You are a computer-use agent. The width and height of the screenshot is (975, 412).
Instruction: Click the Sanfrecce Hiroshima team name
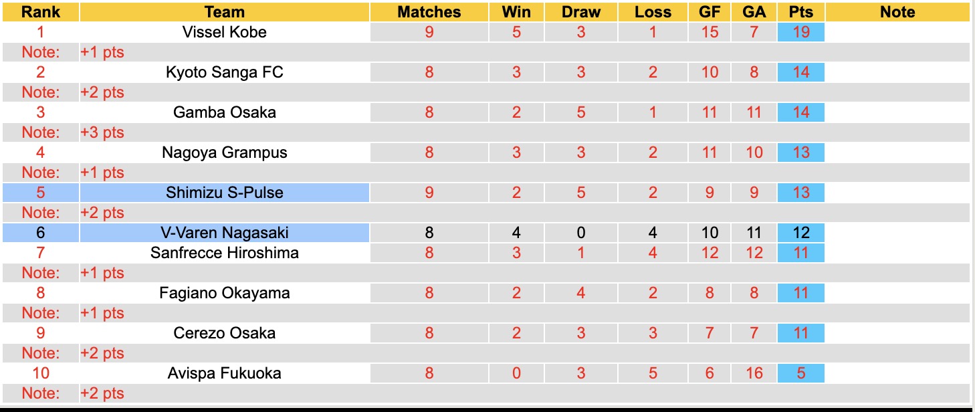(x=224, y=253)
